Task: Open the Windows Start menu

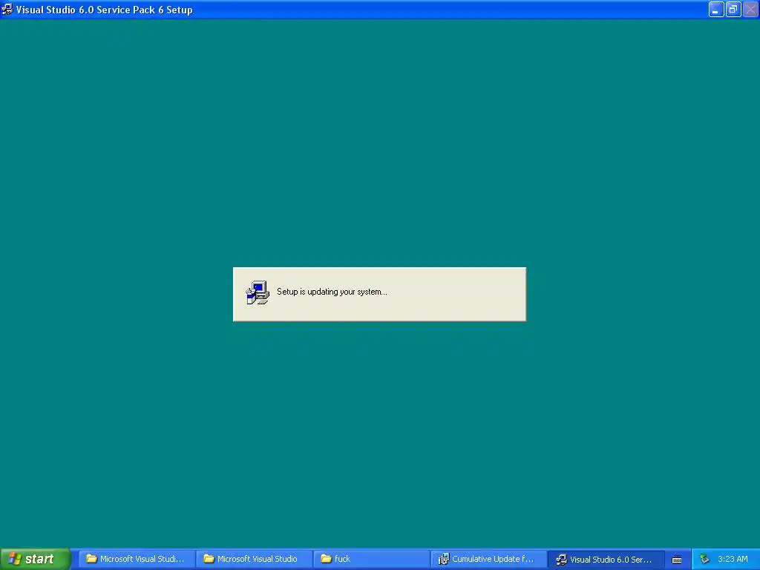Action: [x=36, y=559]
